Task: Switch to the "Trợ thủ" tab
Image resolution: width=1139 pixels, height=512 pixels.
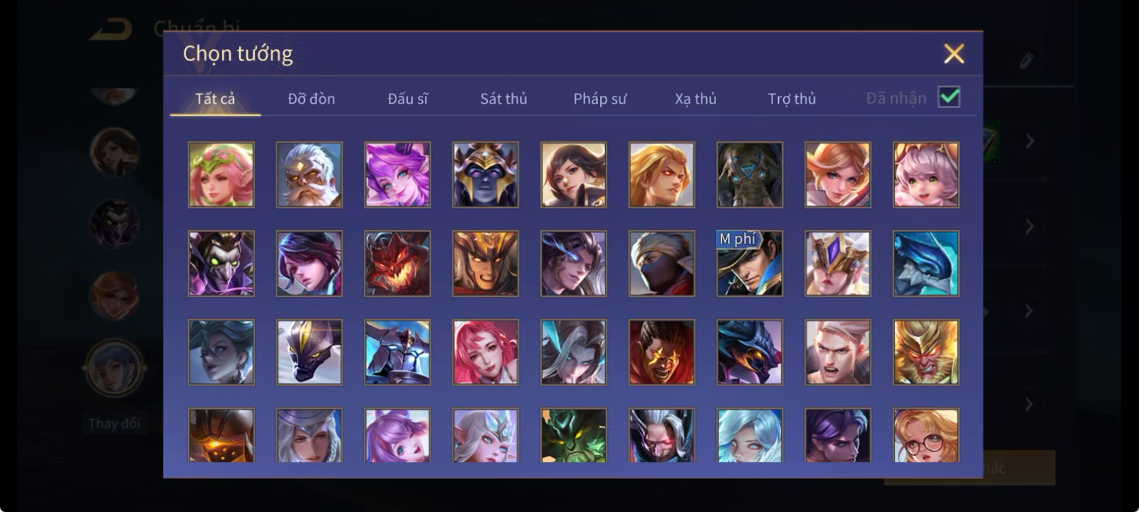Action: point(792,99)
